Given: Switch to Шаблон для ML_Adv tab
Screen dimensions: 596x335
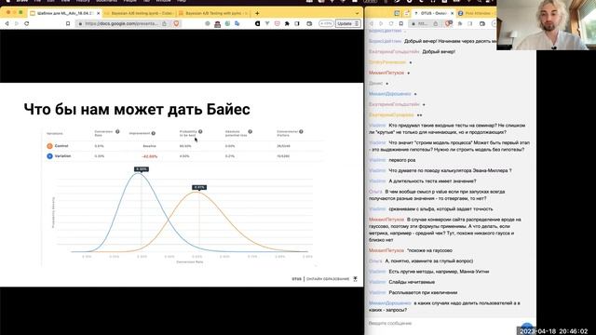Looking at the screenshot, I should point(64,13).
